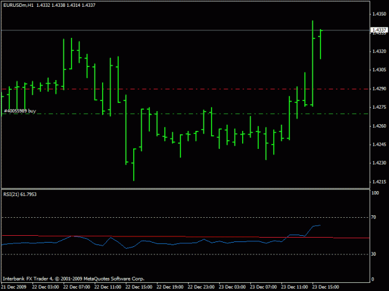The width and height of the screenshot is (389, 291).
Task: Click the 21 Dec 2009 time axis label
Action: [14, 287]
